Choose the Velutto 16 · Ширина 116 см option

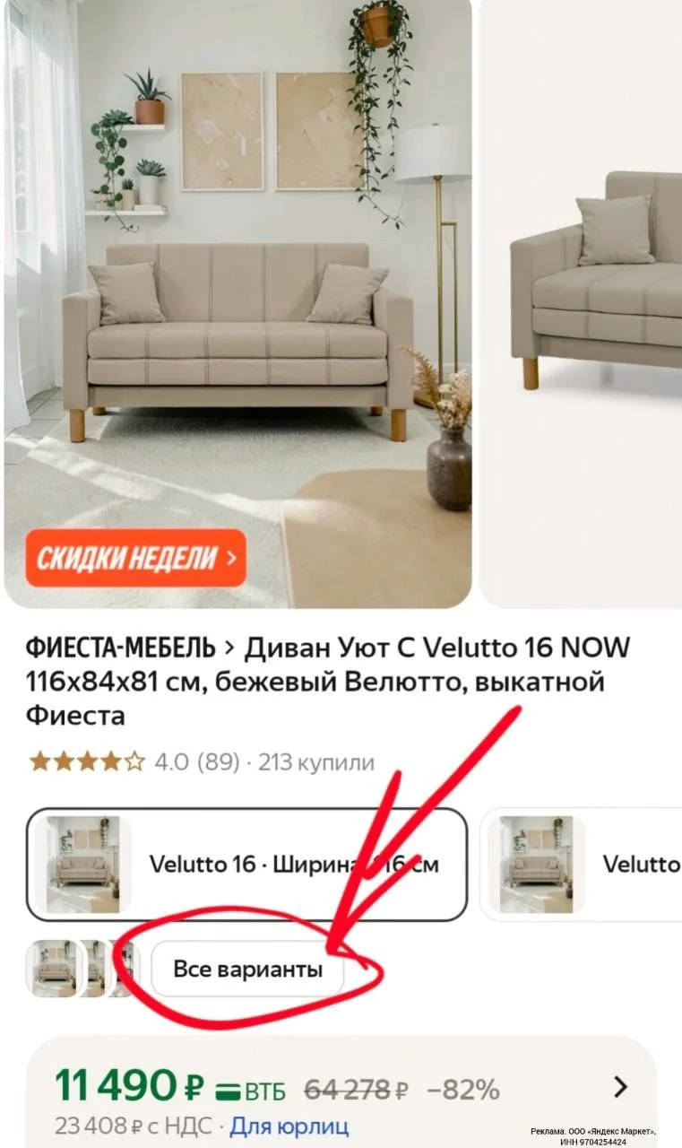[x=246, y=865]
